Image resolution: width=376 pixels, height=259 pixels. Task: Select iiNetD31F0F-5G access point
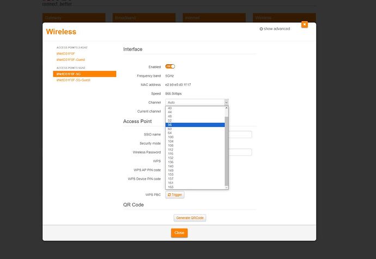pyautogui.click(x=69, y=74)
